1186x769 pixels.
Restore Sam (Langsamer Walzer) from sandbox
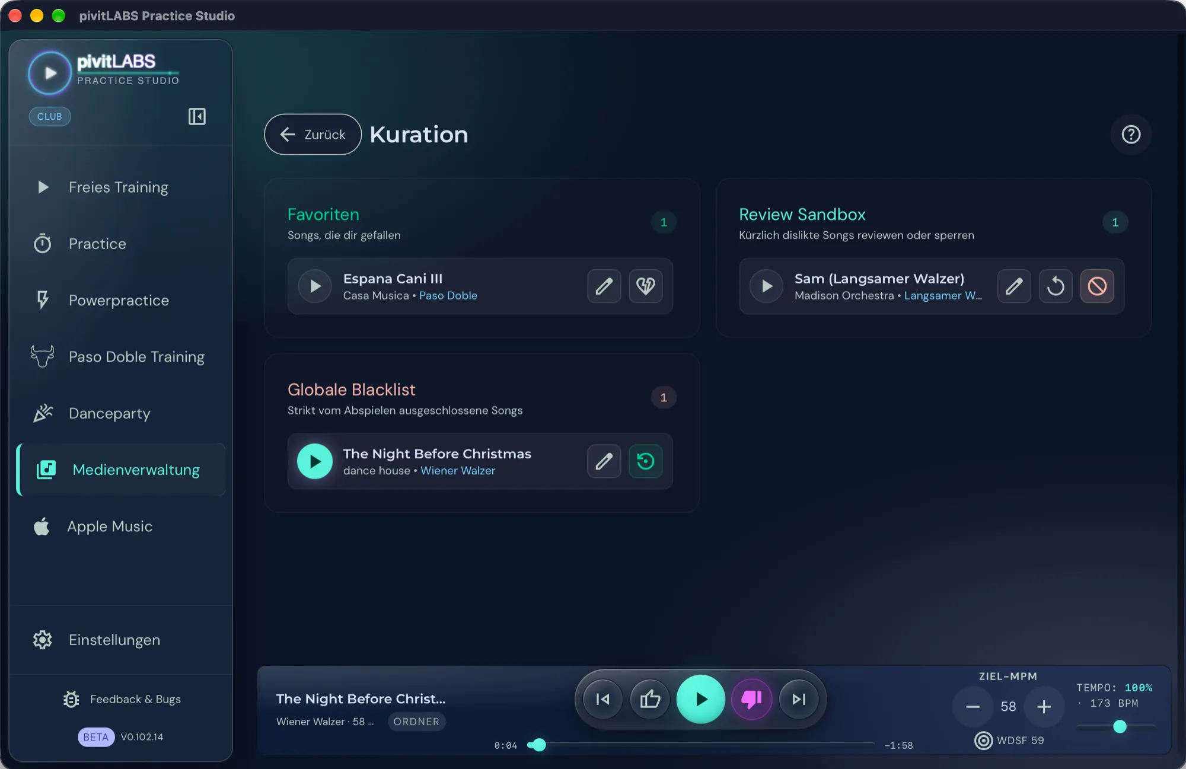[x=1056, y=286]
